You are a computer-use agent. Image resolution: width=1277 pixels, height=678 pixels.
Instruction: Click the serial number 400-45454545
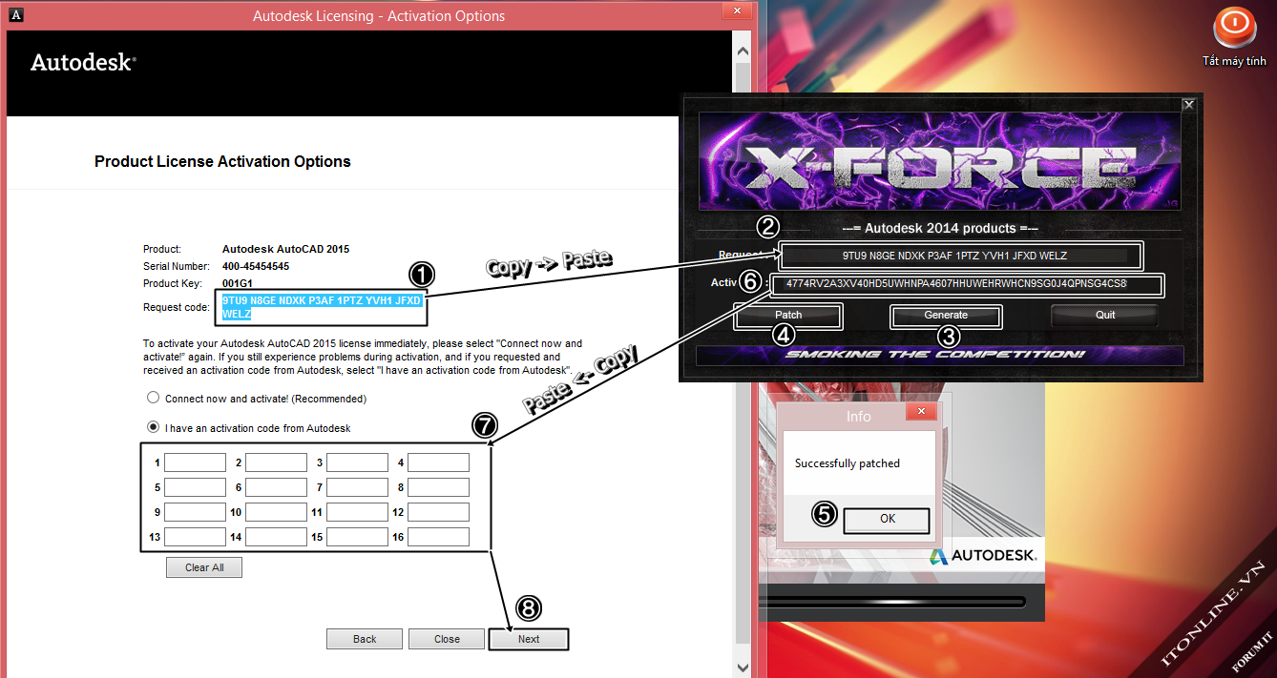256,266
